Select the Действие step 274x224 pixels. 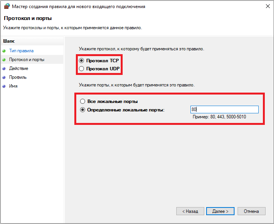click(x=19, y=68)
